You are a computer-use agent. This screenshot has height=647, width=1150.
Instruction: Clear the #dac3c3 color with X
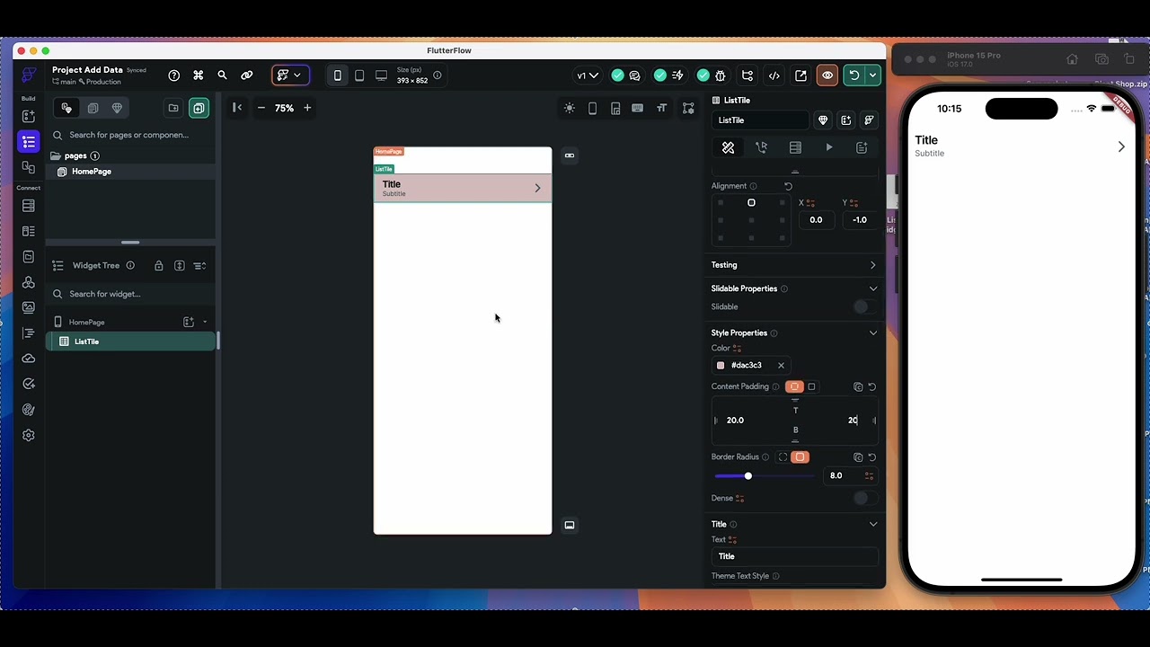point(781,366)
